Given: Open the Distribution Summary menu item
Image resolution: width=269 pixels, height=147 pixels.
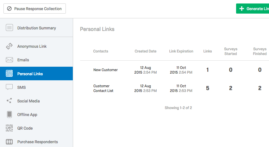Looking at the screenshot, I should (36, 28).
